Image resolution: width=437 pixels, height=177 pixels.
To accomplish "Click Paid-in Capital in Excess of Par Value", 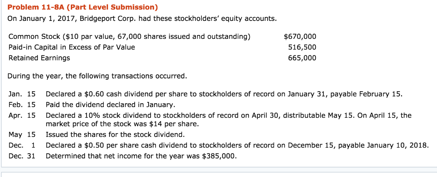I will (72, 47).
